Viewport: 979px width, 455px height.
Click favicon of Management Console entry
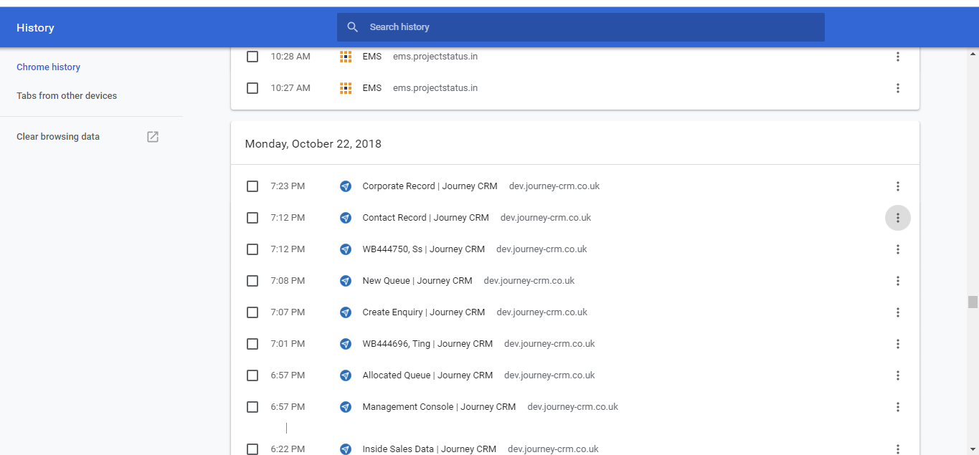(x=346, y=407)
